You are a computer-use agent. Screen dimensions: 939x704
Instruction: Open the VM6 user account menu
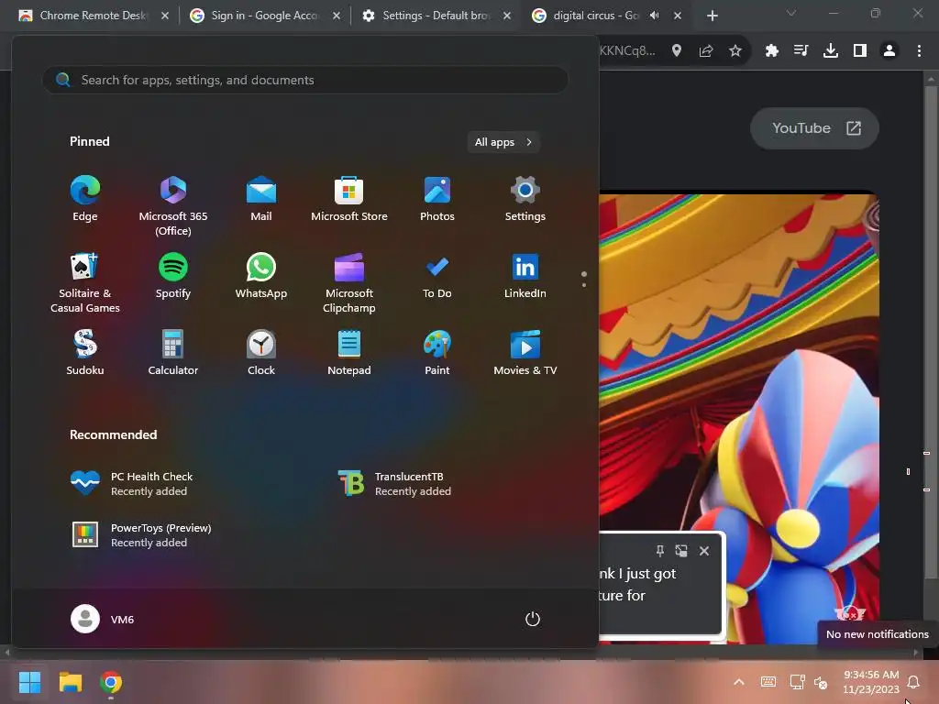(103, 619)
